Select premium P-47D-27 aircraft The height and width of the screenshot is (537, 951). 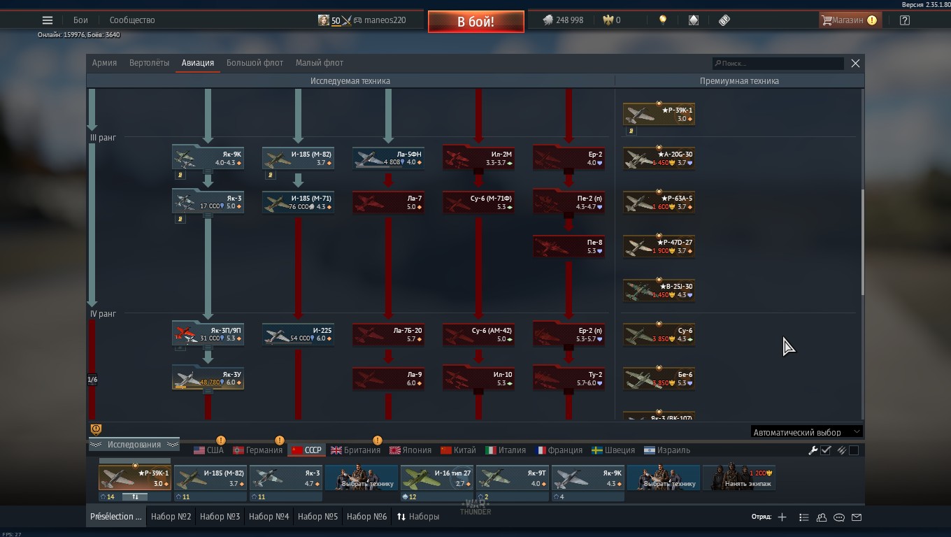(659, 246)
